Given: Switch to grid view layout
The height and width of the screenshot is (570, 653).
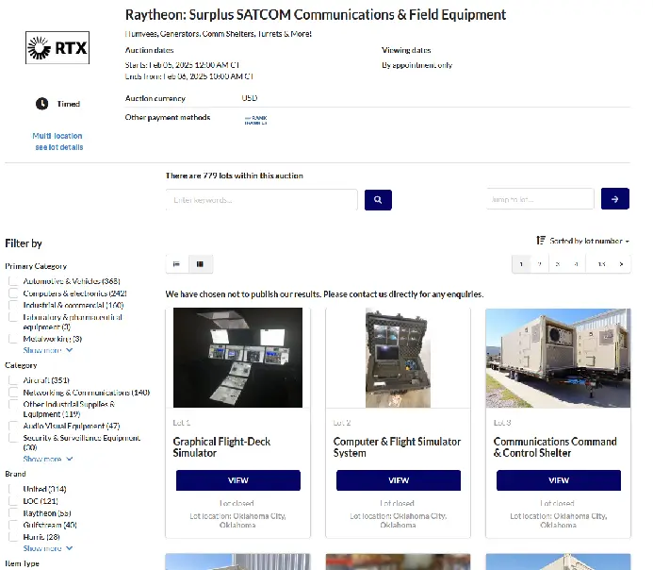Looking at the screenshot, I should coord(200,263).
